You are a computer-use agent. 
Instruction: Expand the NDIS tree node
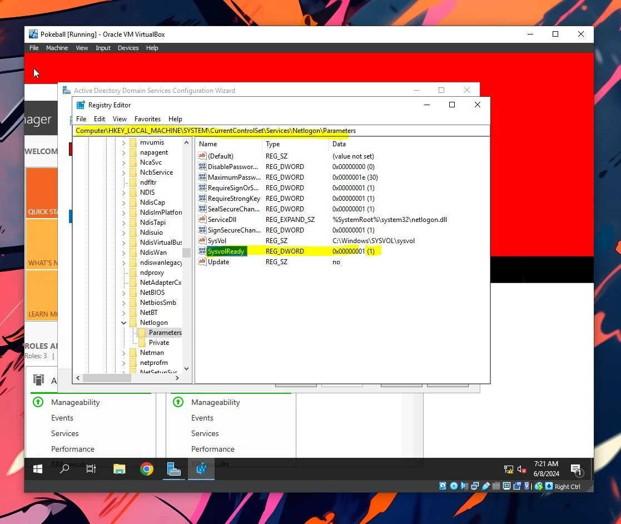coord(123,192)
